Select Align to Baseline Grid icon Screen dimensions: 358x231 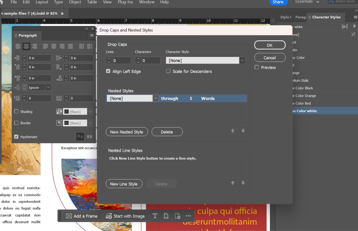click(89, 137)
